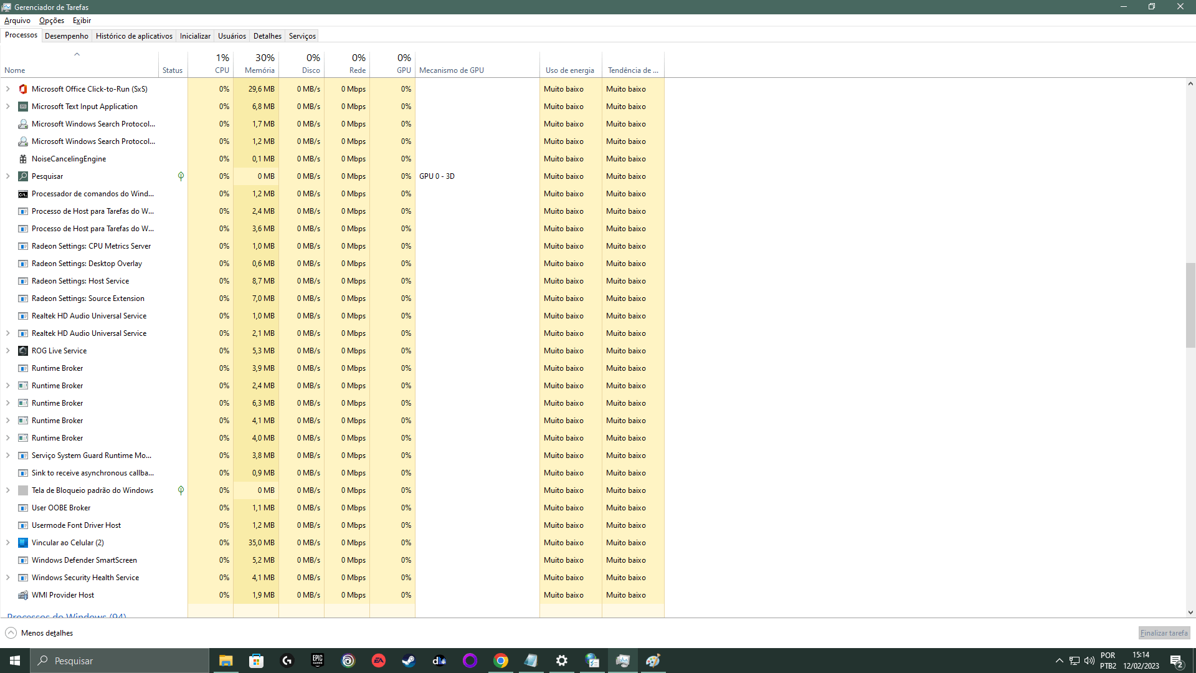This screenshot has width=1196, height=673.
Task: Click the NoiseCancelingEngine process icon
Action: (23, 159)
